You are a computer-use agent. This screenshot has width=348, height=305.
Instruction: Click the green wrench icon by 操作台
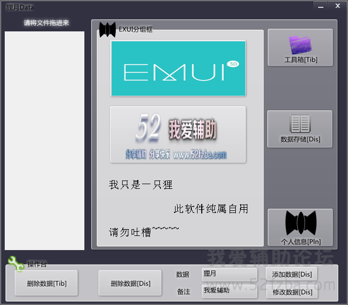pos(16,263)
